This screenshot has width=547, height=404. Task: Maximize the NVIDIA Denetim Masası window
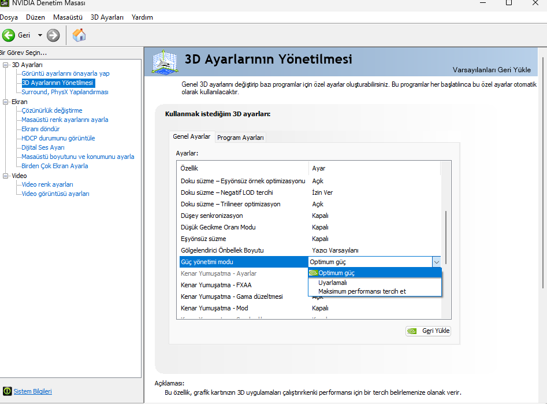point(509,3)
